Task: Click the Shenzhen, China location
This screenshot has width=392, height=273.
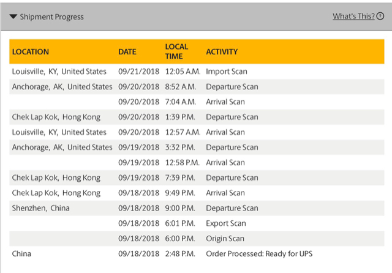Action: coord(41,208)
